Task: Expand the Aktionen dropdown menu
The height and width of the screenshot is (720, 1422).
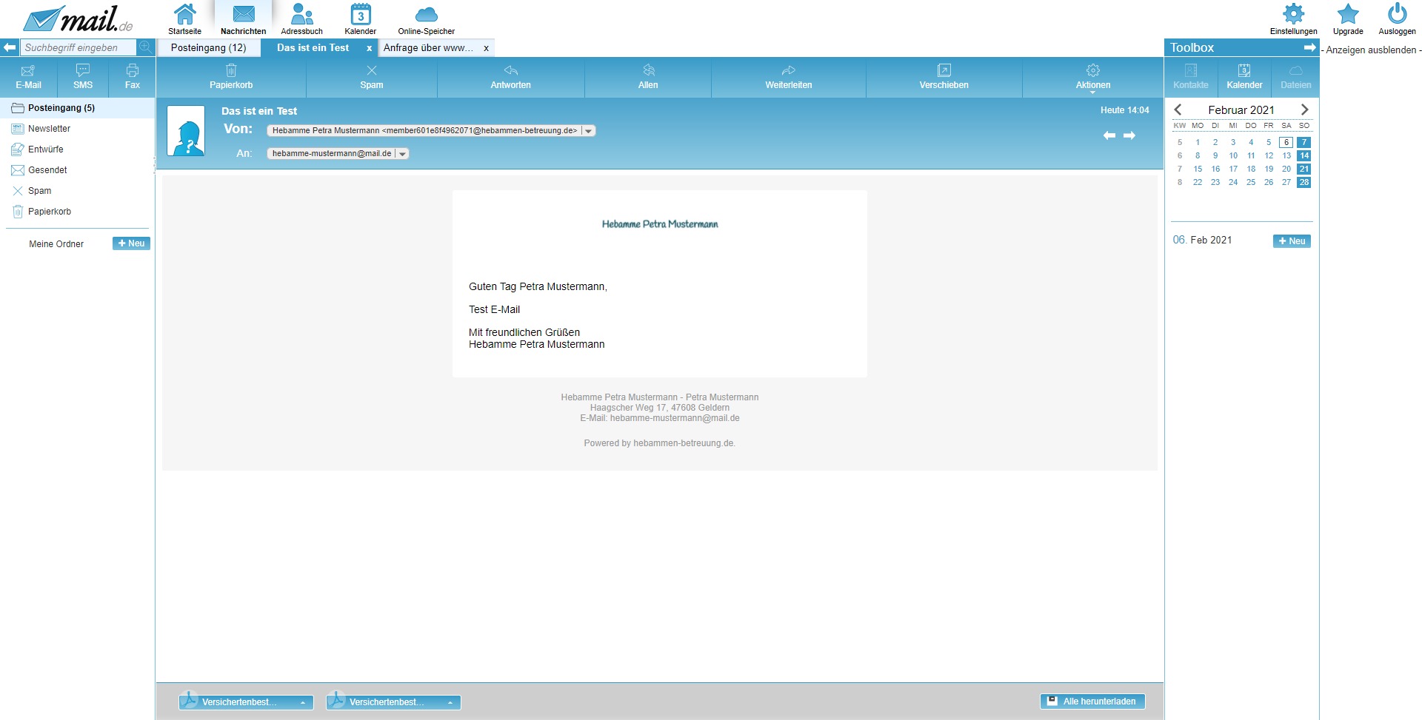Action: [1092, 77]
